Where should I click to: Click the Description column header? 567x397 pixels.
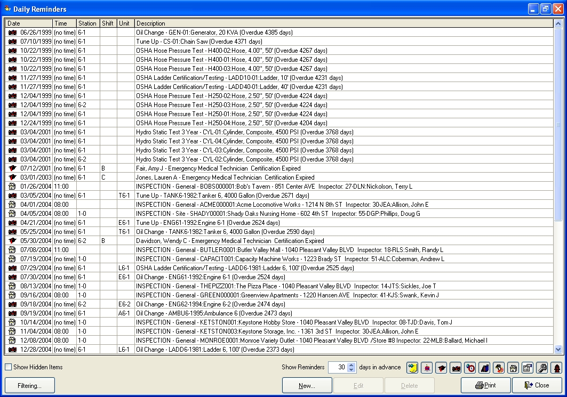(344, 23)
